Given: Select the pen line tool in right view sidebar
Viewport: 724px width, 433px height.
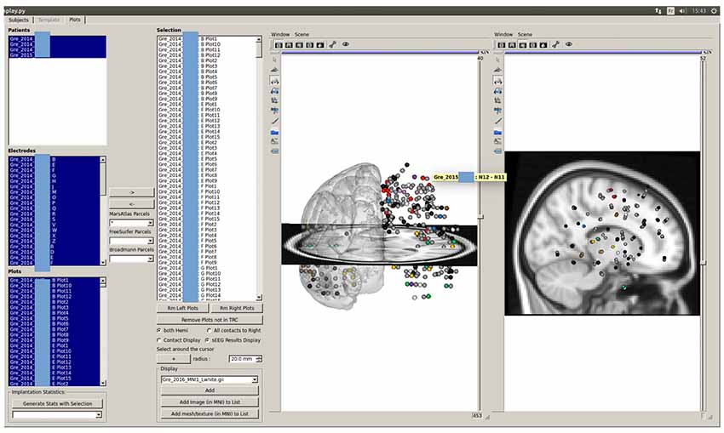Looking at the screenshot, I should coord(497,122).
